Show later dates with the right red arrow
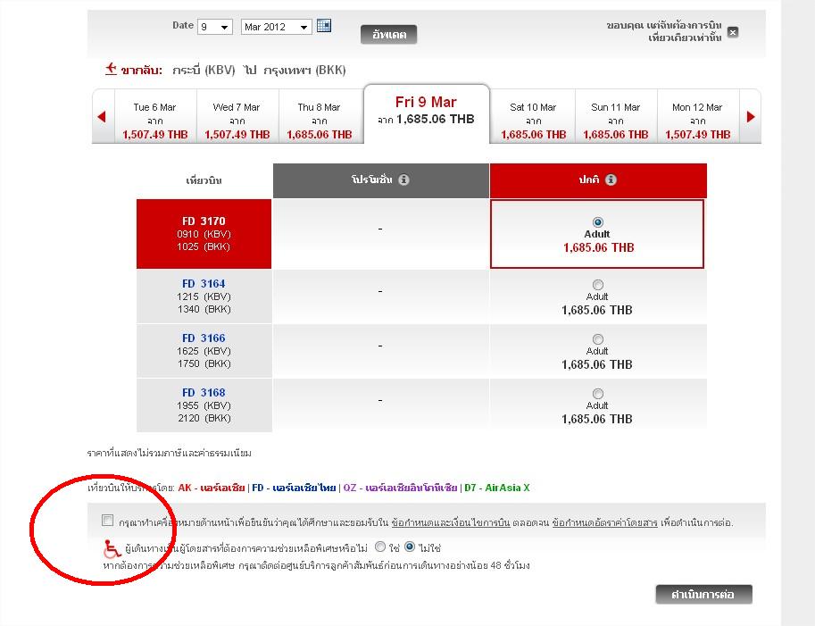Image resolution: width=815 pixels, height=626 pixels. [750, 116]
